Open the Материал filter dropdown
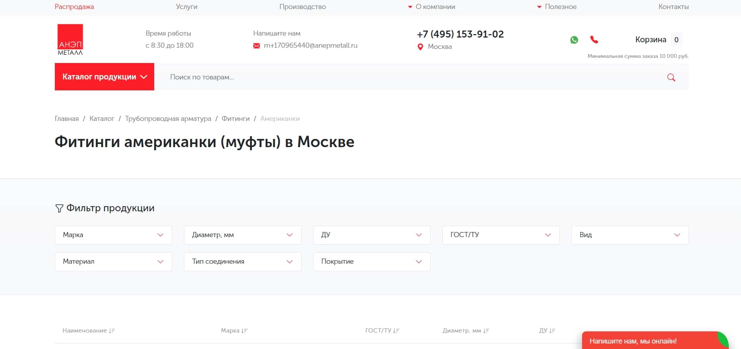The height and width of the screenshot is (349, 741). 114,262
